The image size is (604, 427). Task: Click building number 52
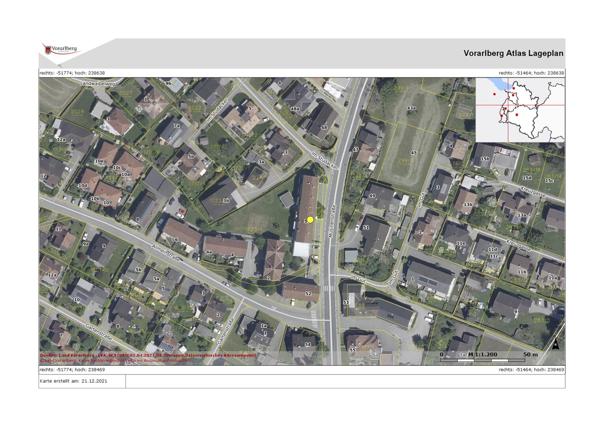(308, 294)
